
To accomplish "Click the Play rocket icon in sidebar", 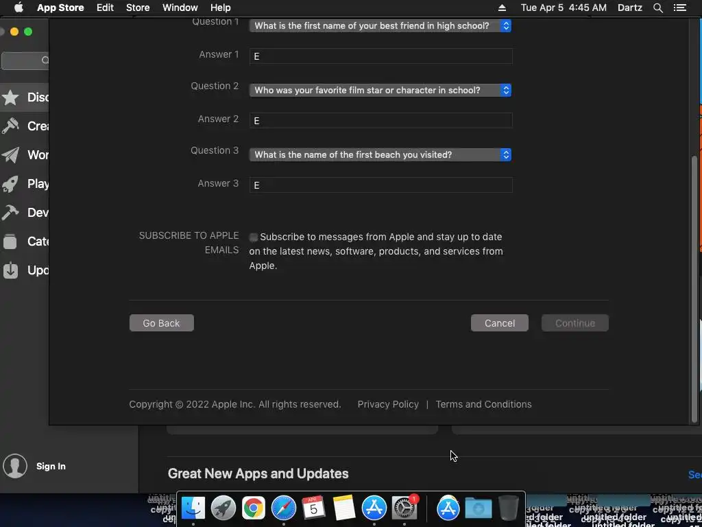I will point(10,183).
